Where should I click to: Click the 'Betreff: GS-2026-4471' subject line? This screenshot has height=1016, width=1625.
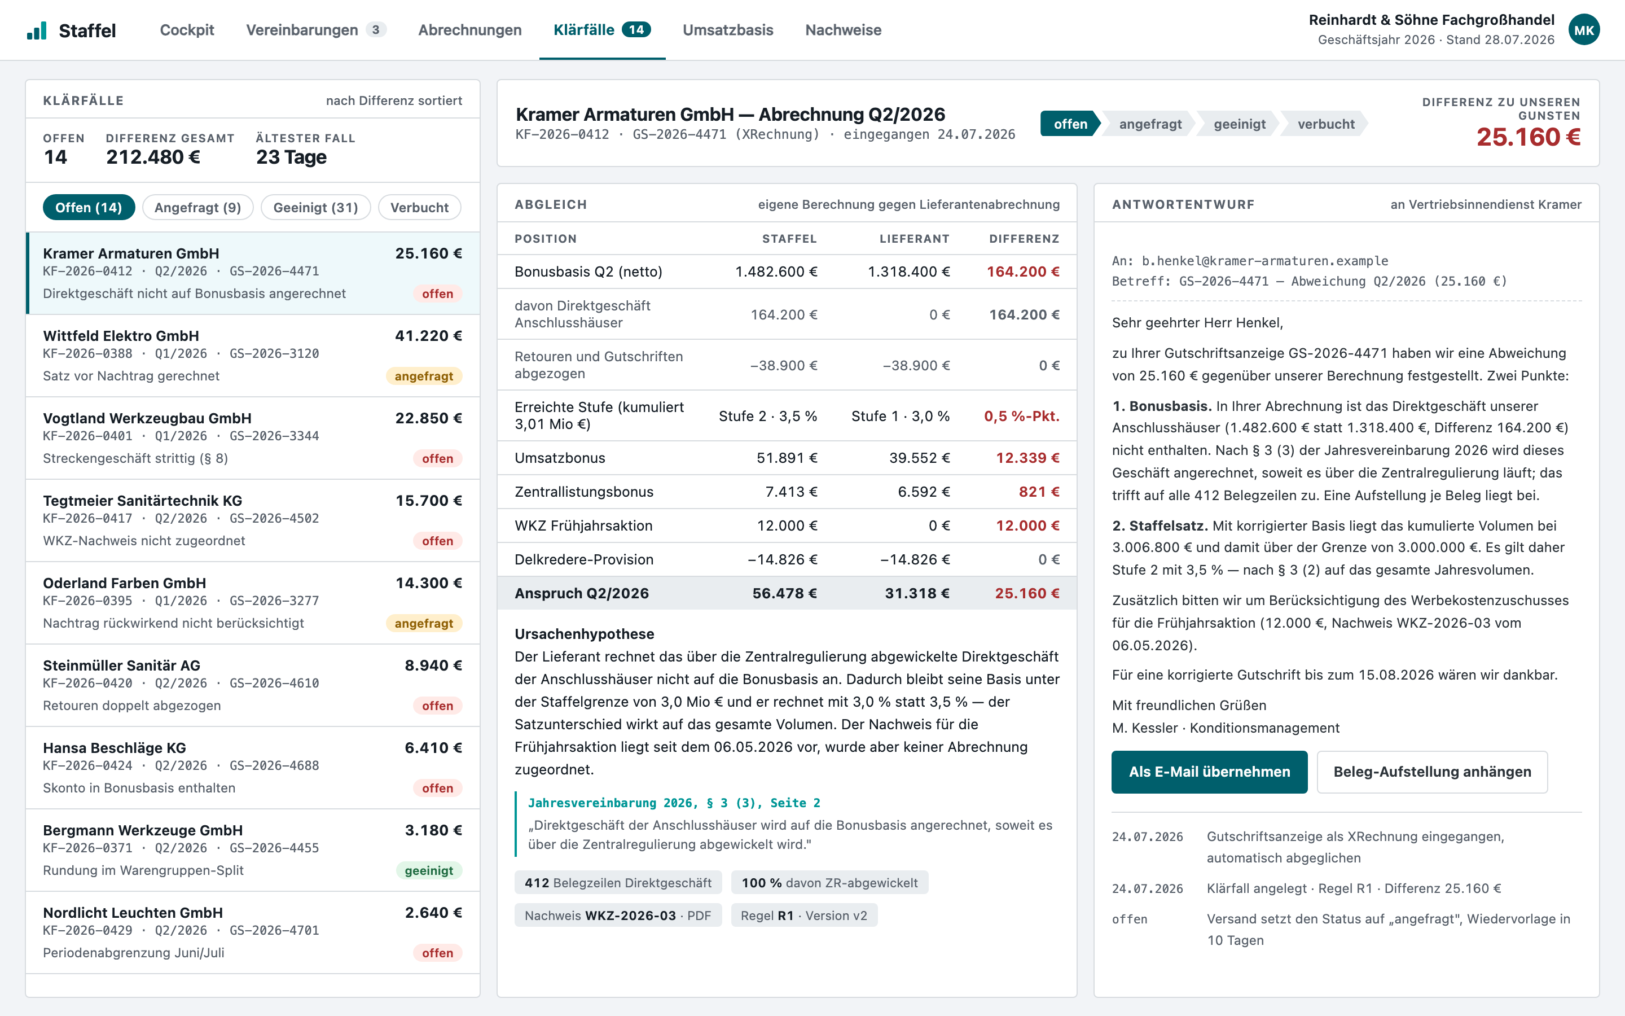[1310, 282]
